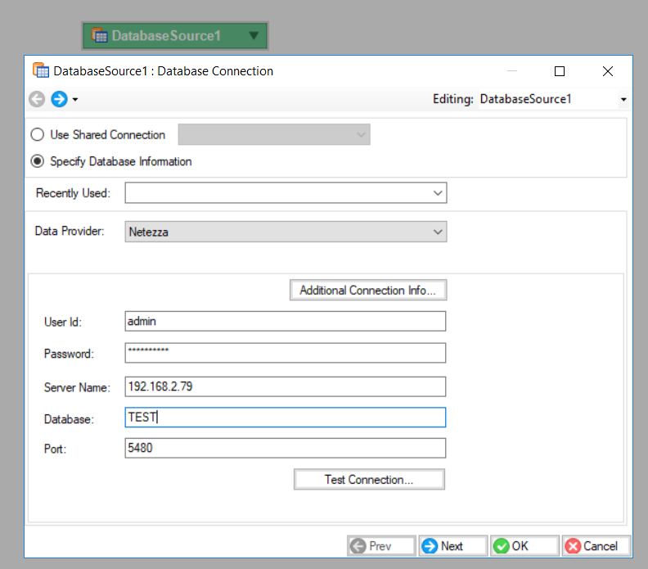Viewport: 648px width, 569px height.
Task: Click the Server Name field
Action: [285, 386]
